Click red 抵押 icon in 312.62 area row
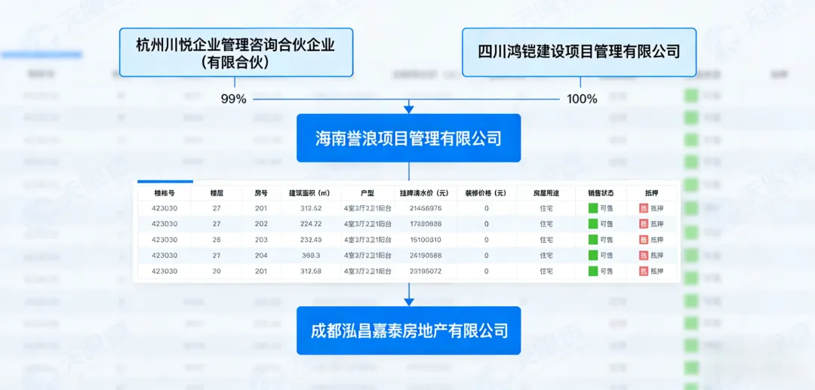 tap(644, 208)
